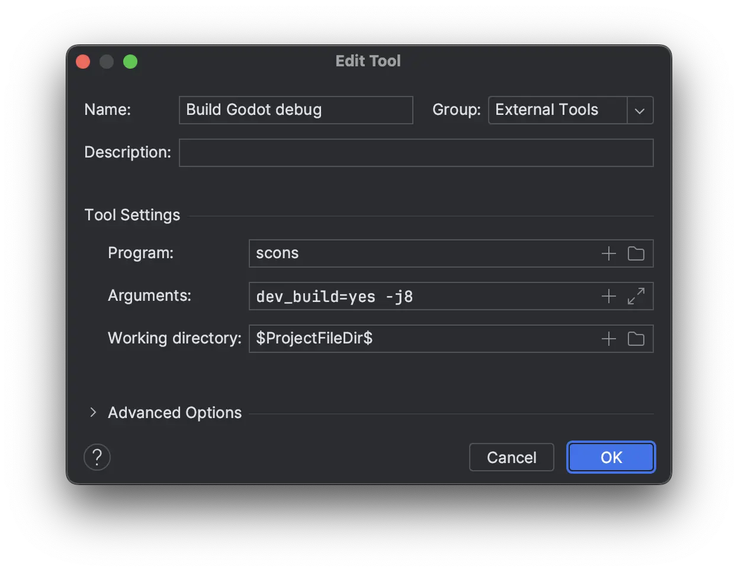Insert a macro into the Program field
Viewport: 738px width, 572px height.
[x=608, y=253]
